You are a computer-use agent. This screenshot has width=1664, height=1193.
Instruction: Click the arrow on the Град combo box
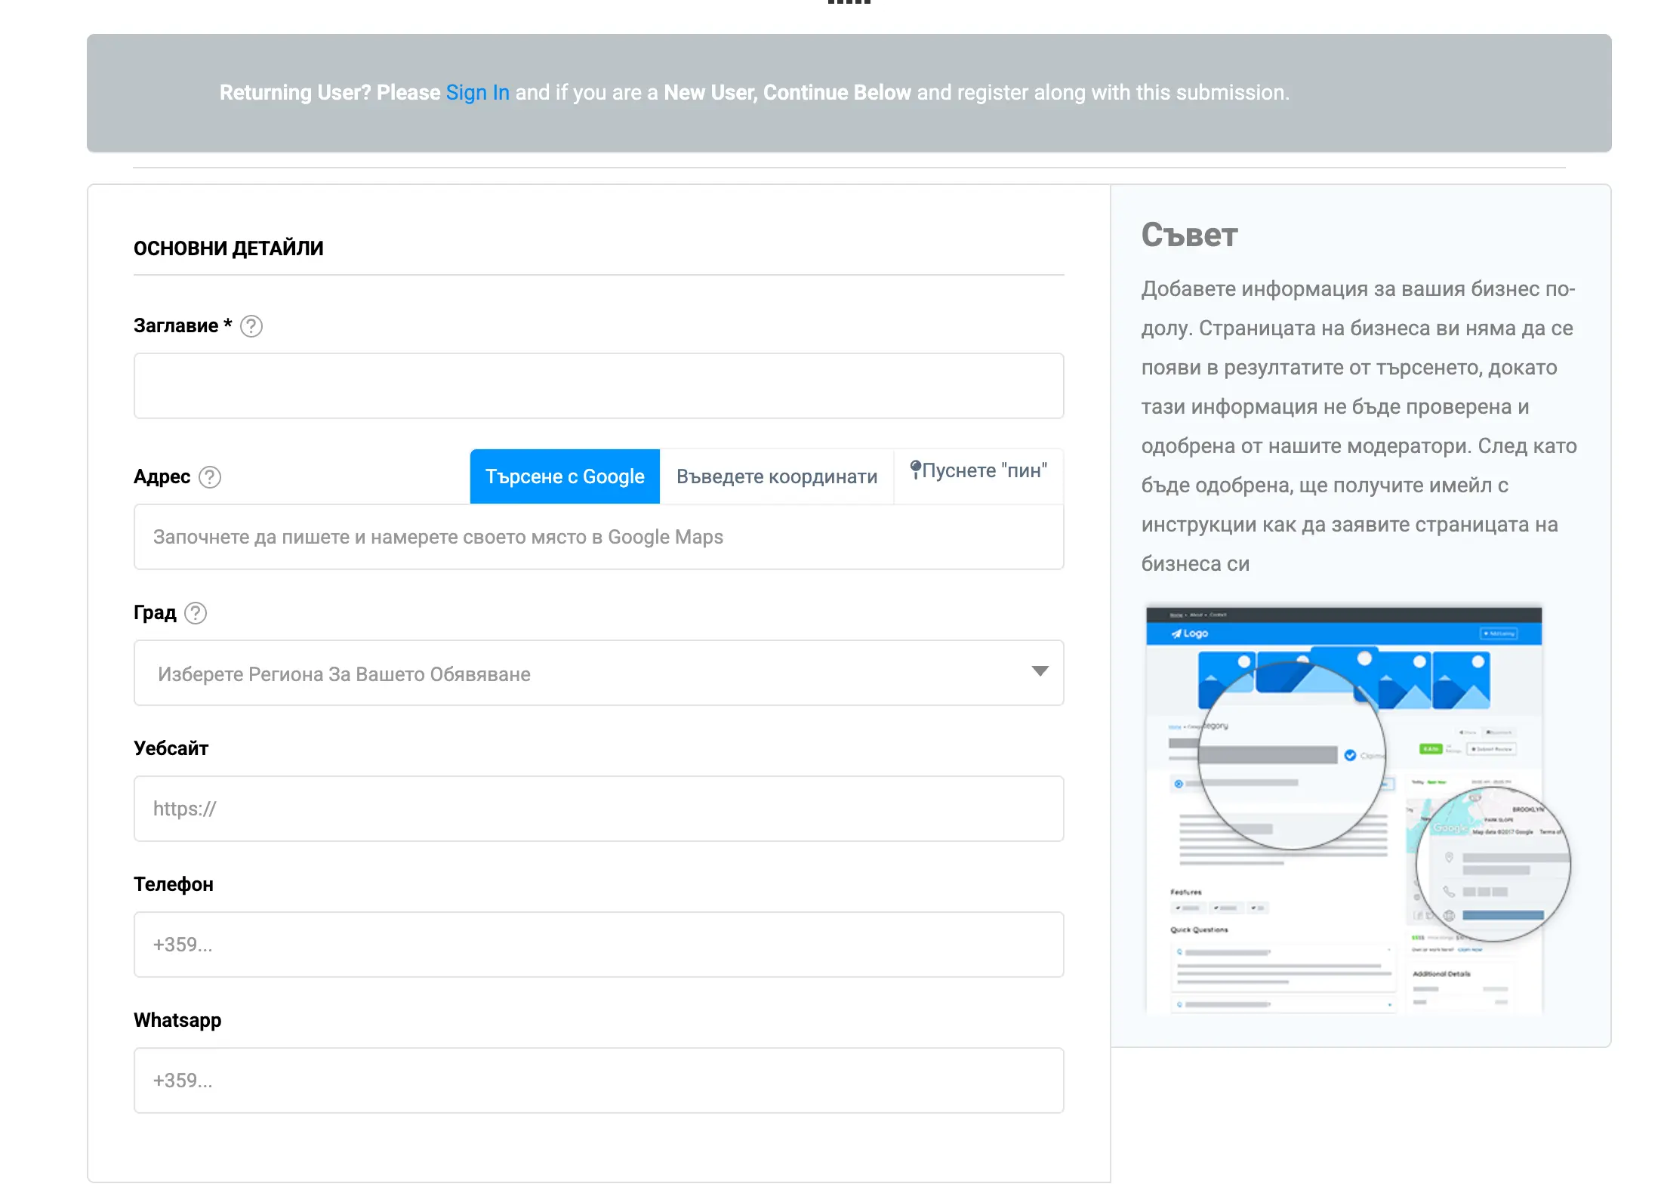pos(1040,671)
